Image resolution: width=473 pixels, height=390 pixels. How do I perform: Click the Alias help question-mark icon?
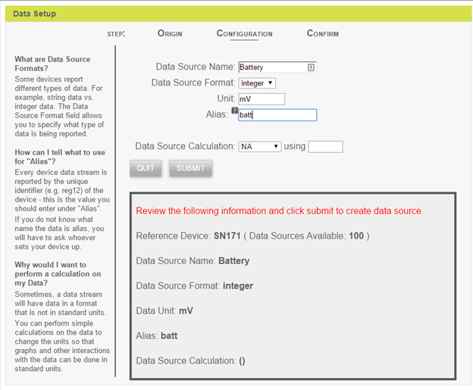235,111
